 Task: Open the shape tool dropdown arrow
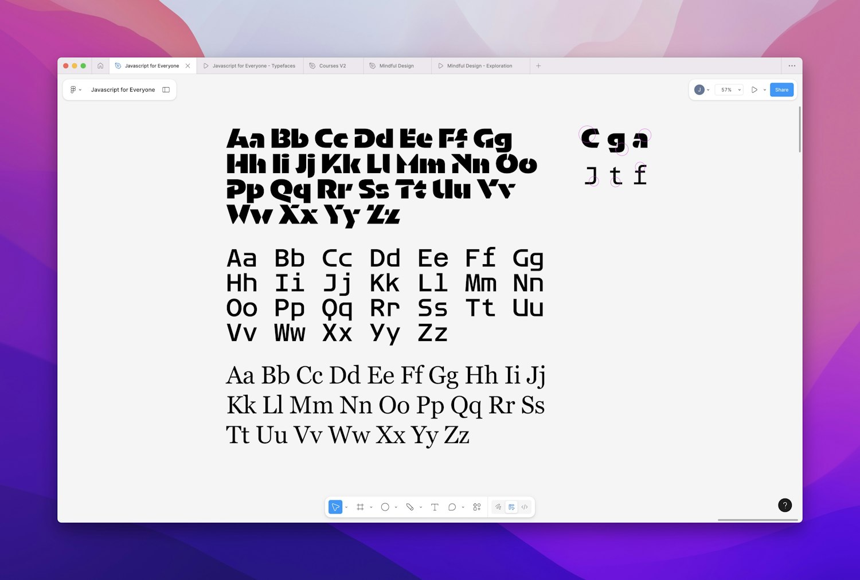(x=396, y=507)
